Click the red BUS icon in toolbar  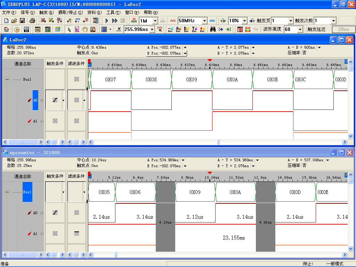[248, 30]
